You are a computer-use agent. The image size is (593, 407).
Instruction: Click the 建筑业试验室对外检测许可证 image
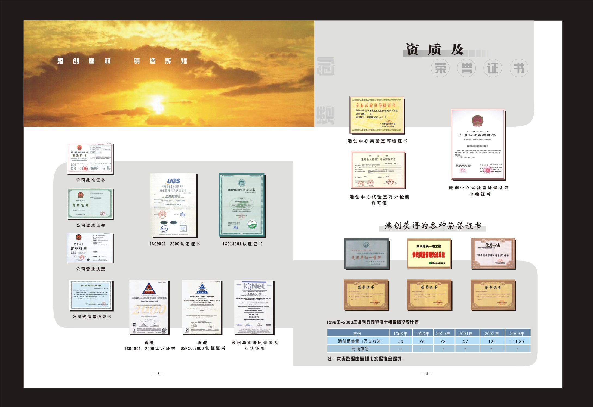point(378,170)
